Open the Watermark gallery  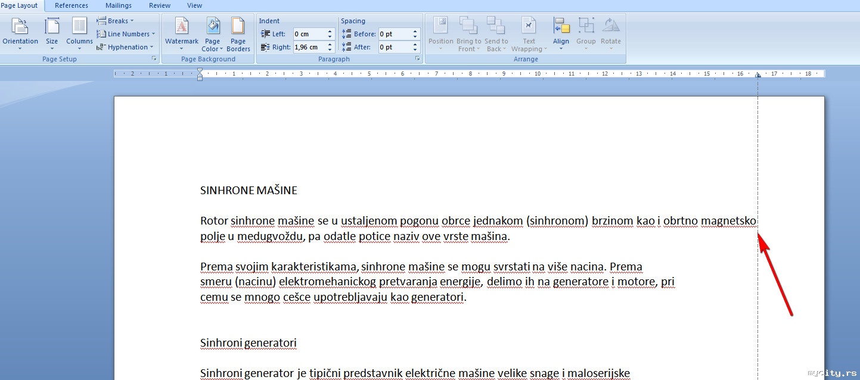(x=181, y=33)
